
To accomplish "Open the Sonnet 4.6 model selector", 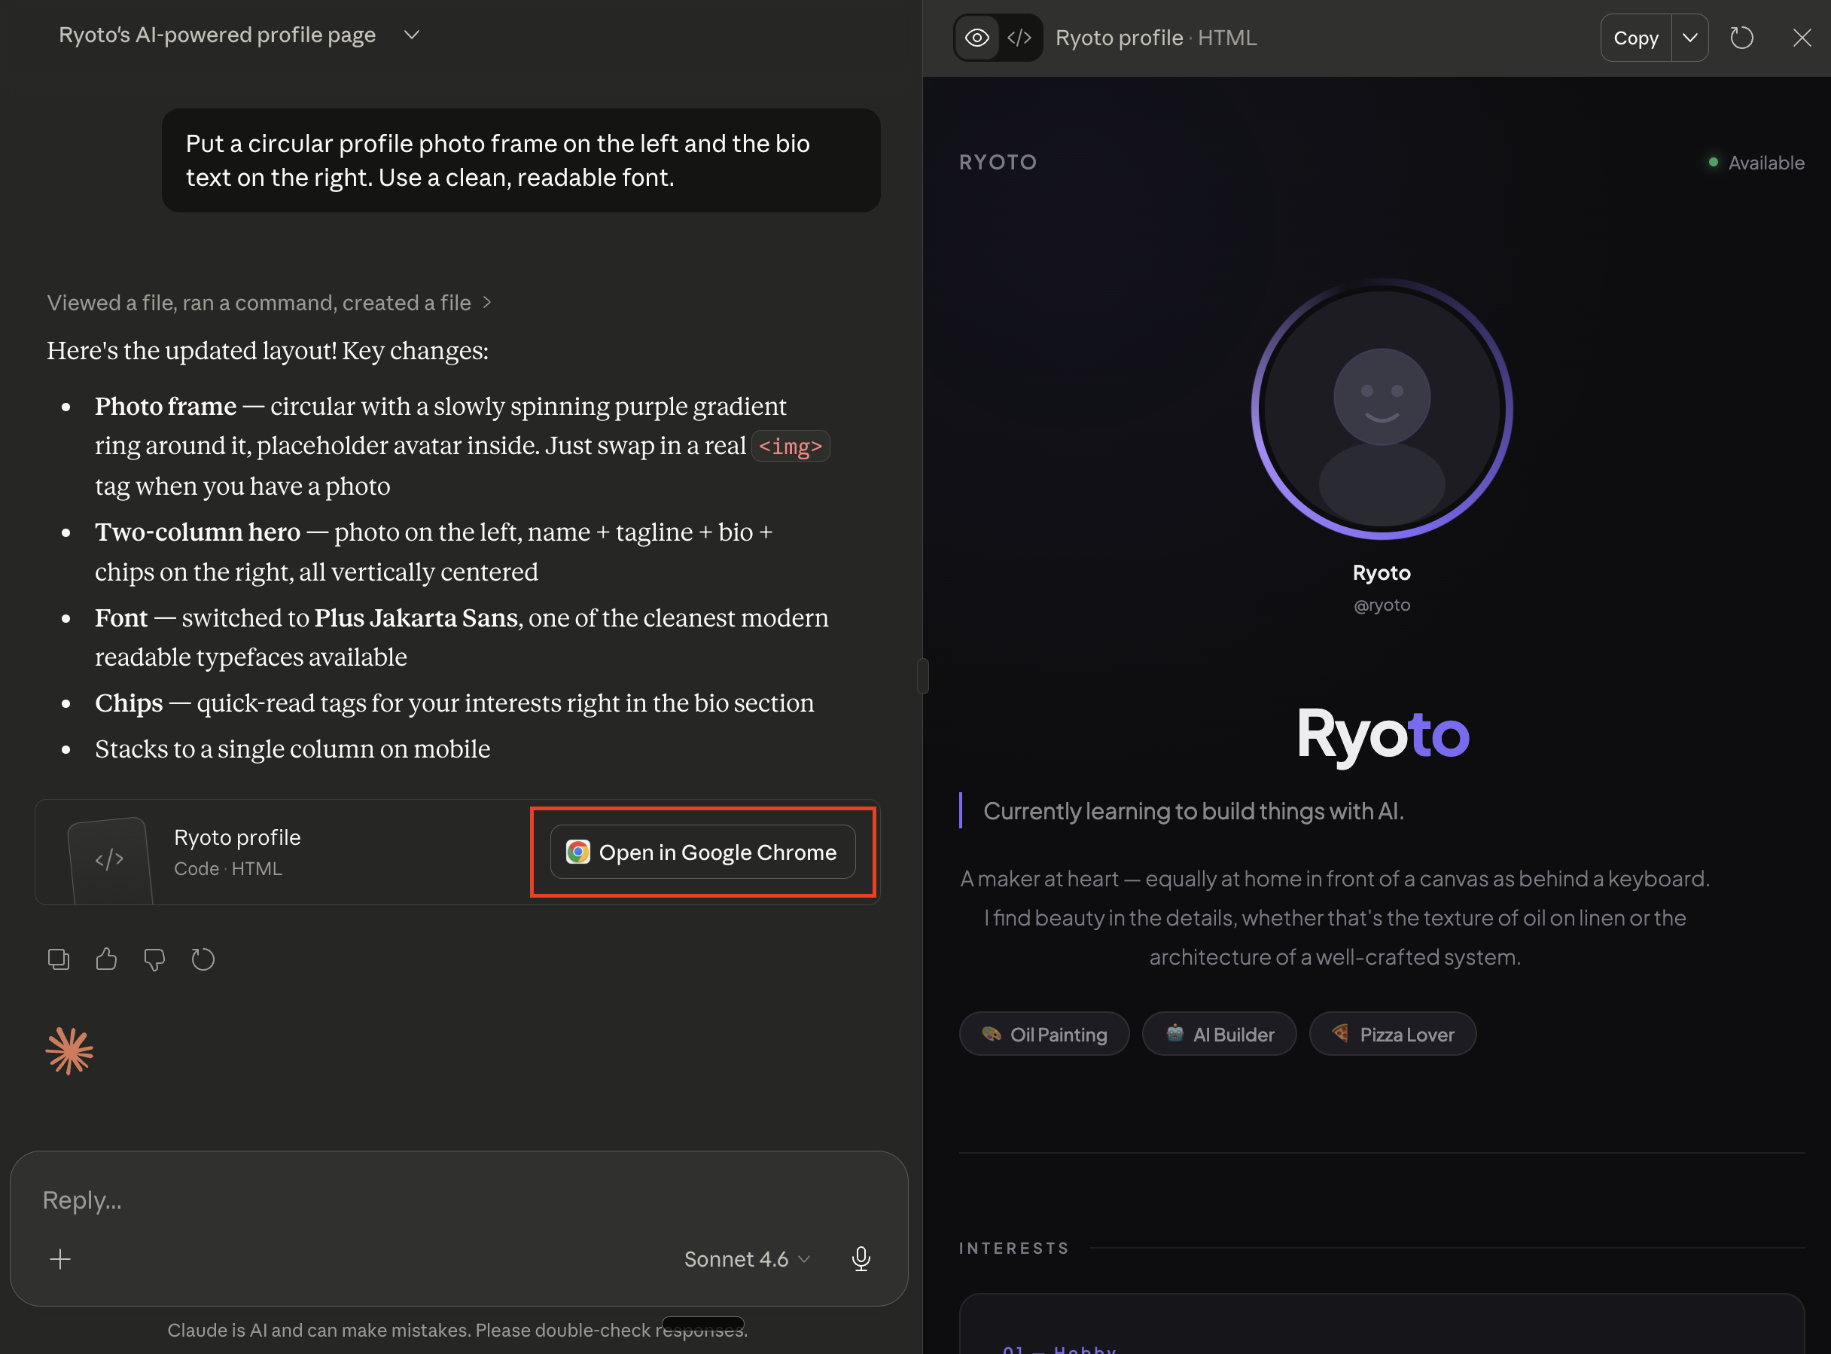I will pos(746,1259).
